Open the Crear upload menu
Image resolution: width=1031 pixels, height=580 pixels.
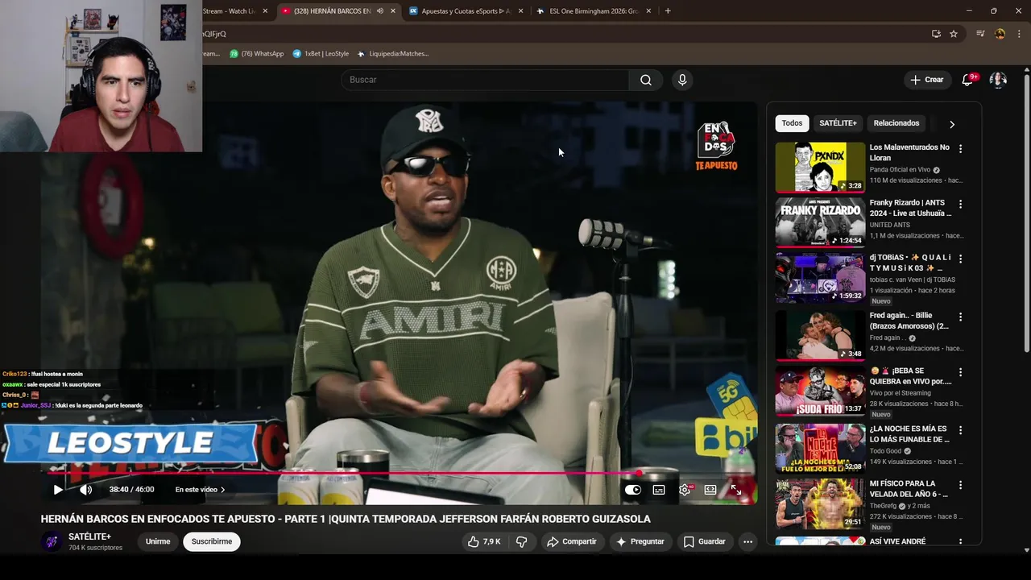(926, 80)
